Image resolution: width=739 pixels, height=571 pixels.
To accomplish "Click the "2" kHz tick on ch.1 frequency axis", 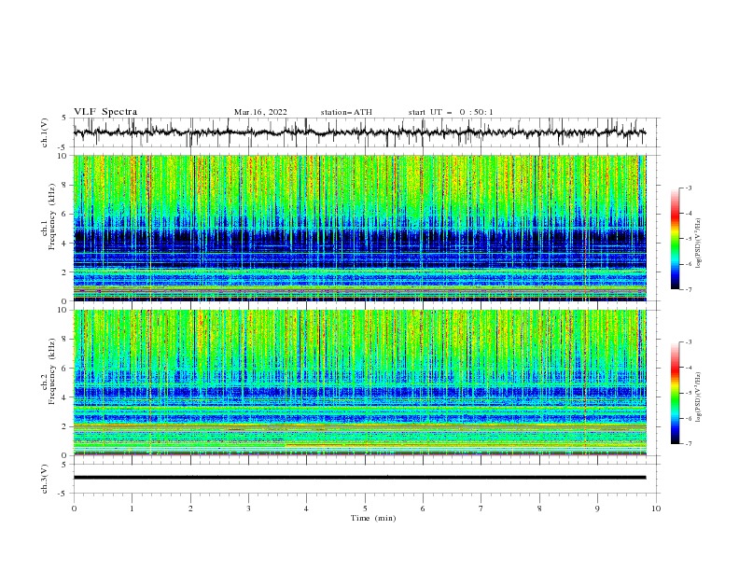I will 65,272.
